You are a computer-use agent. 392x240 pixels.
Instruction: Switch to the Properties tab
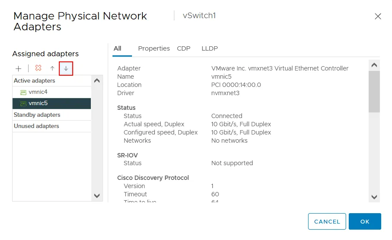pyautogui.click(x=154, y=48)
